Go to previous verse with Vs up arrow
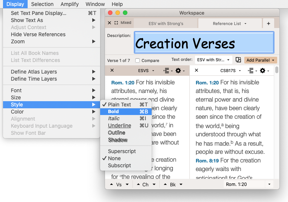 112,184
